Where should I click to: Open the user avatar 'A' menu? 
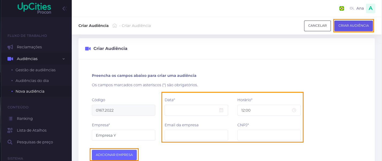[370, 8]
